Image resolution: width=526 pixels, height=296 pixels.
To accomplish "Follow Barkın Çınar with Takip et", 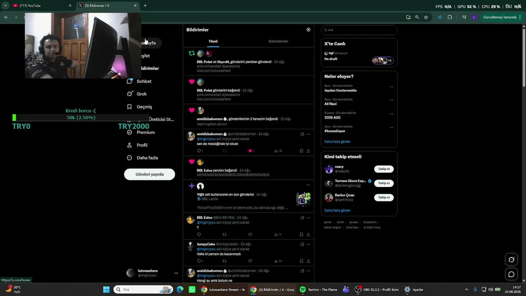I will [x=384, y=197].
